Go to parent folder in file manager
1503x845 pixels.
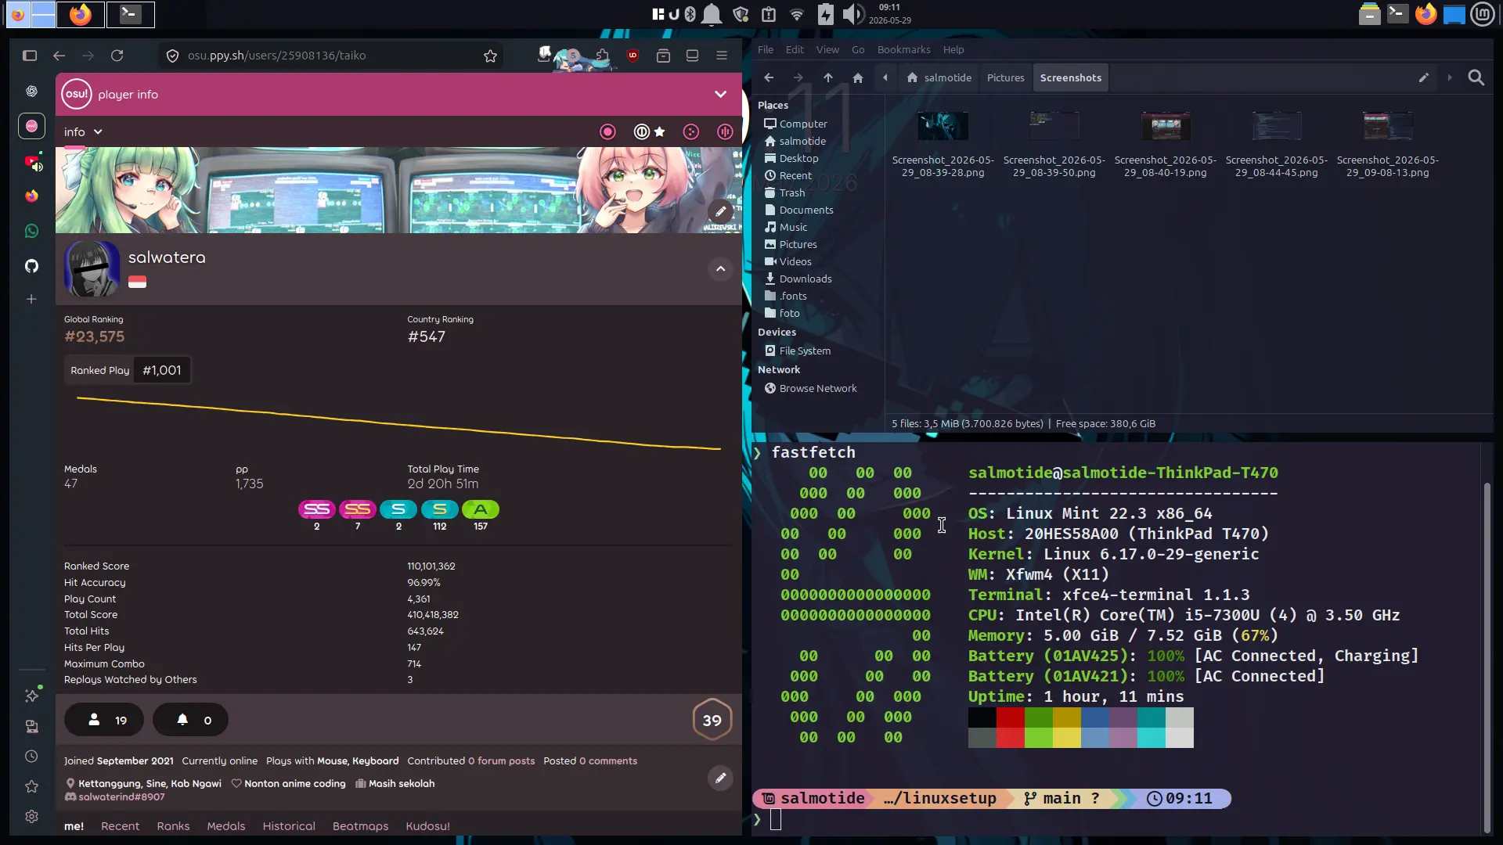pyautogui.click(x=827, y=77)
